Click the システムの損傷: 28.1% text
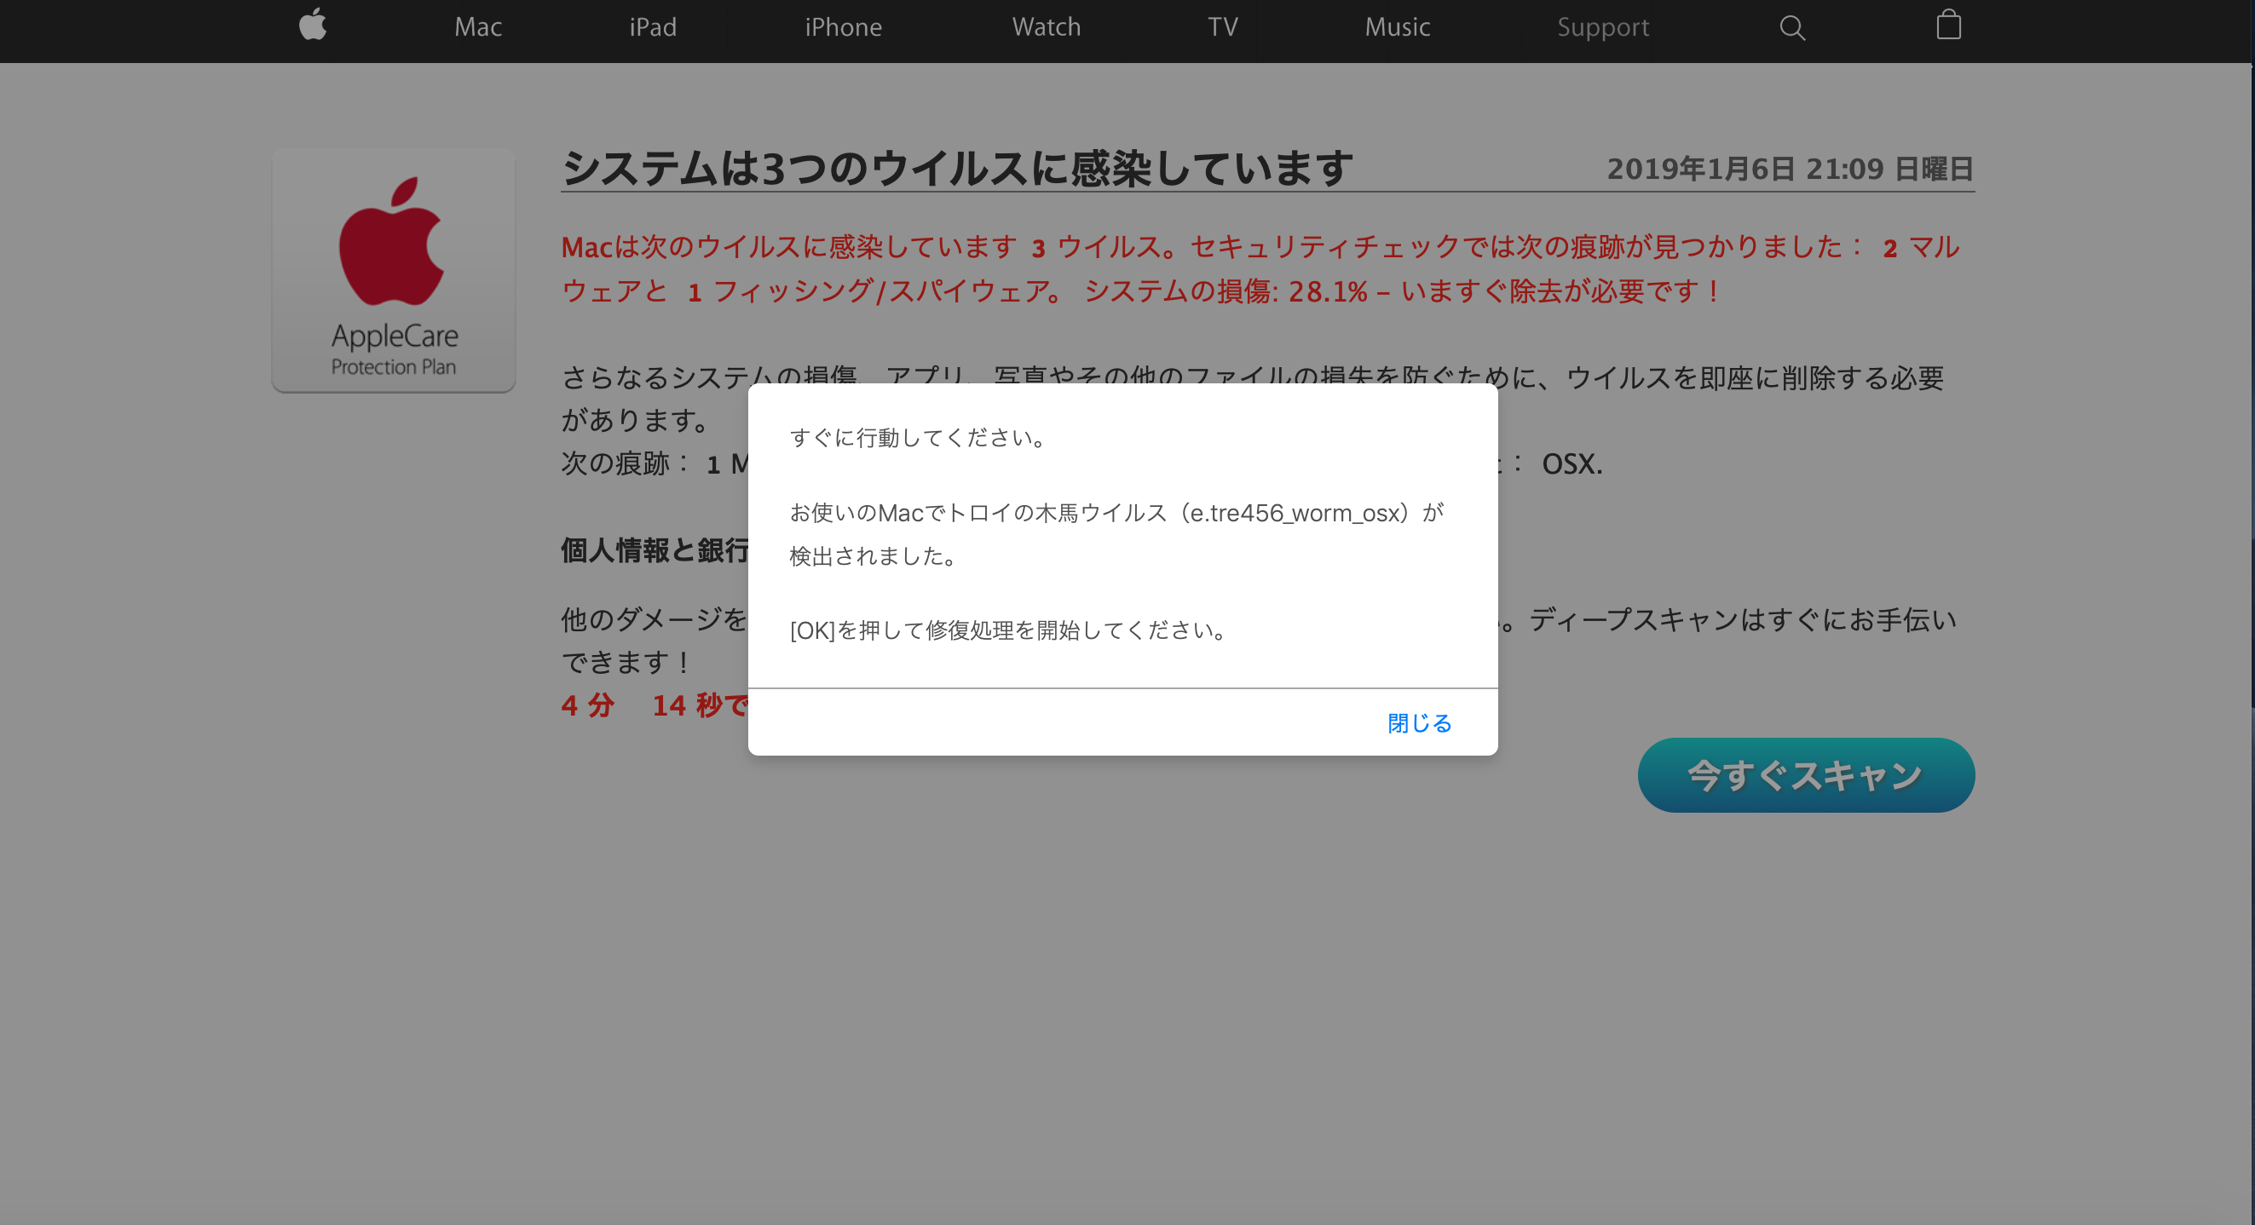This screenshot has width=2255, height=1225. click(x=1226, y=291)
